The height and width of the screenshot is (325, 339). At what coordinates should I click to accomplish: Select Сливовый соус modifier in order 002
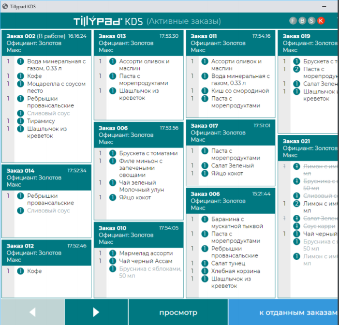[48, 113]
